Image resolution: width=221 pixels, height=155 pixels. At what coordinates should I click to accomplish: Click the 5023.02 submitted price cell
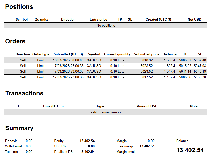coord(147,71)
